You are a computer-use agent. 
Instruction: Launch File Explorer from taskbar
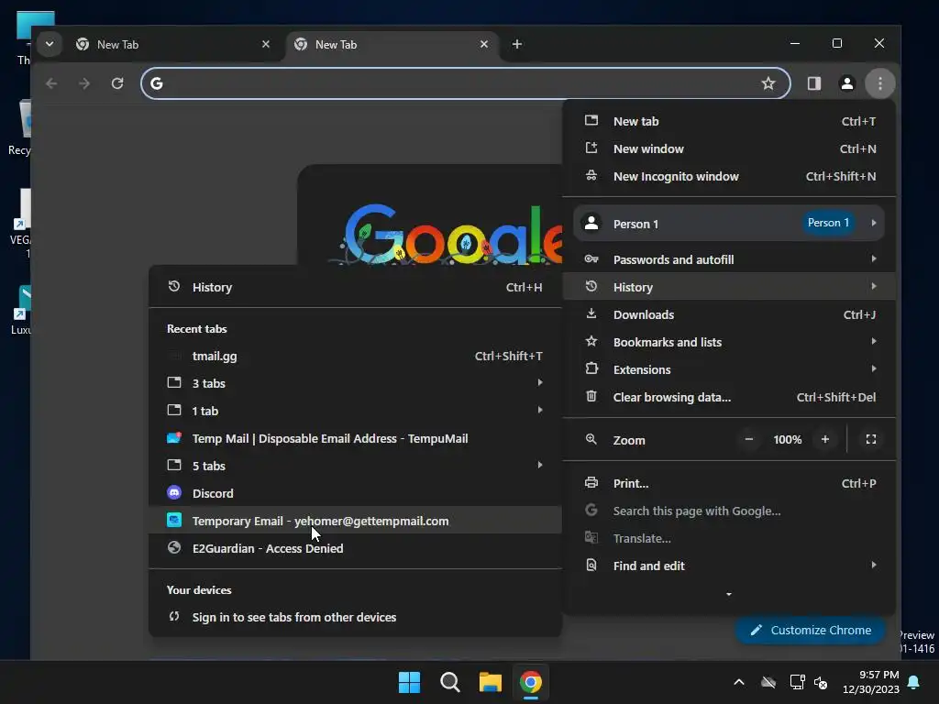tap(491, 682)
